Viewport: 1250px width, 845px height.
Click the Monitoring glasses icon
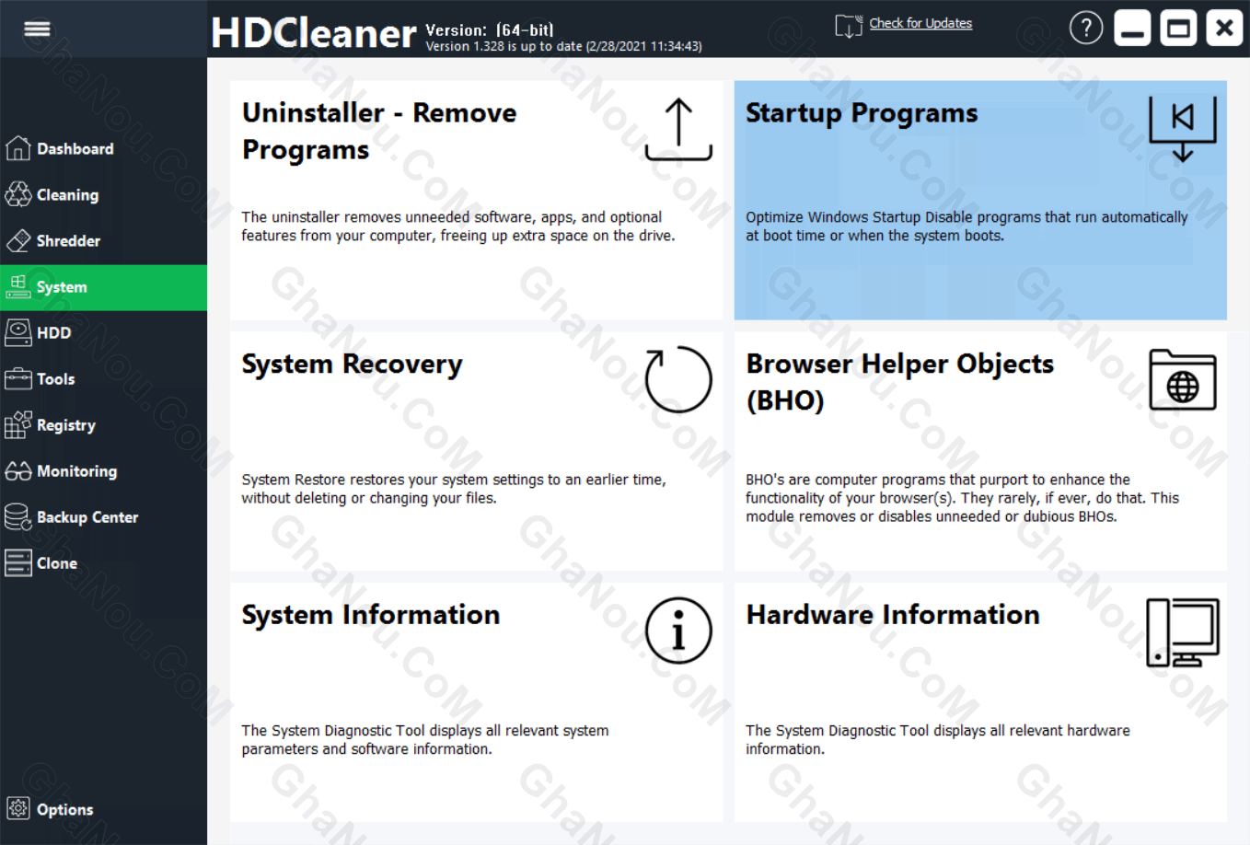[x=17, y=471]
